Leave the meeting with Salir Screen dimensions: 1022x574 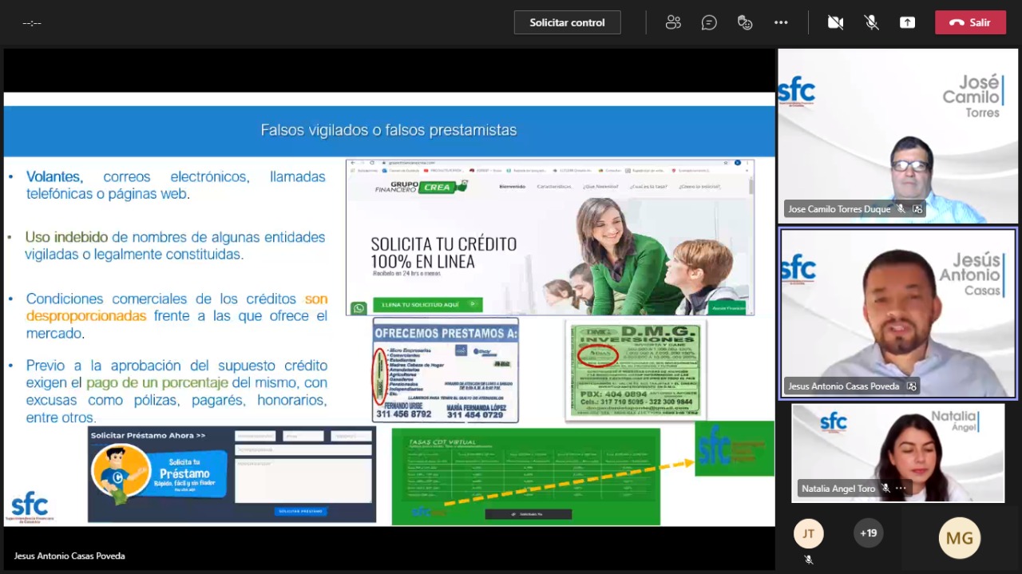pos(970,22)
